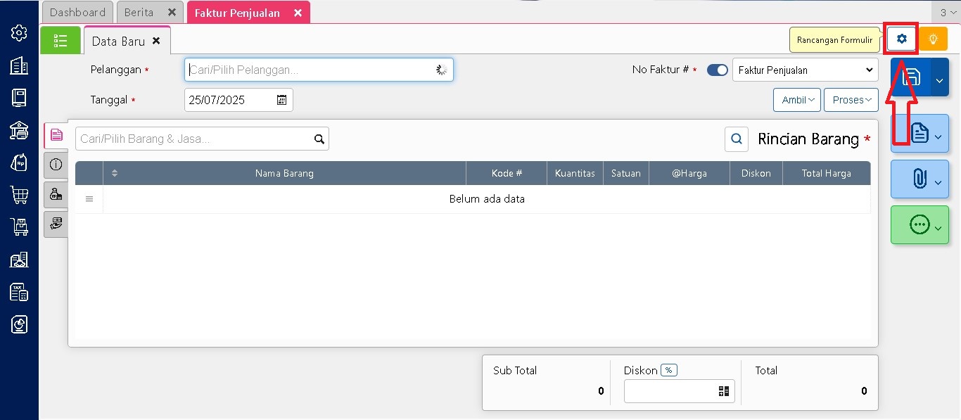Toggle the No Faktur automatic numbering switch
Viewport: 961px width, 420px height.
click(x=717, y=70)
